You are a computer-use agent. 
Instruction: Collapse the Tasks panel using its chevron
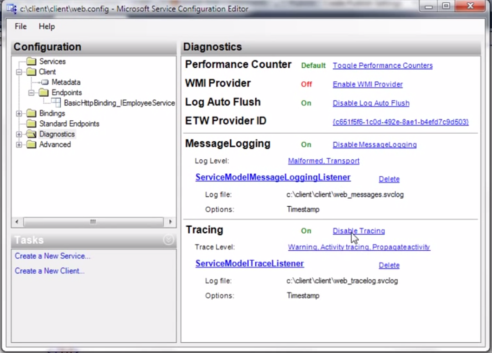tap(168, 240)
